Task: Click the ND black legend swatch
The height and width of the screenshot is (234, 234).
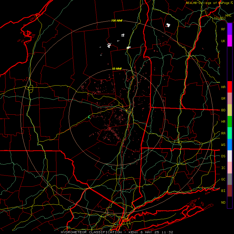Action: [230, 202]
